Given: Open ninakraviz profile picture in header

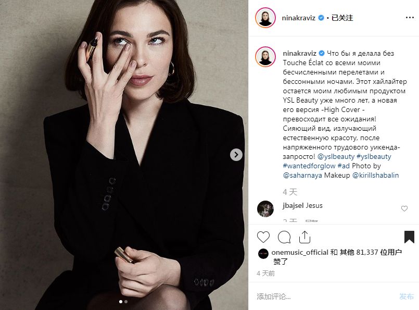Looking at the screenshot, I should tap(265, 18).
